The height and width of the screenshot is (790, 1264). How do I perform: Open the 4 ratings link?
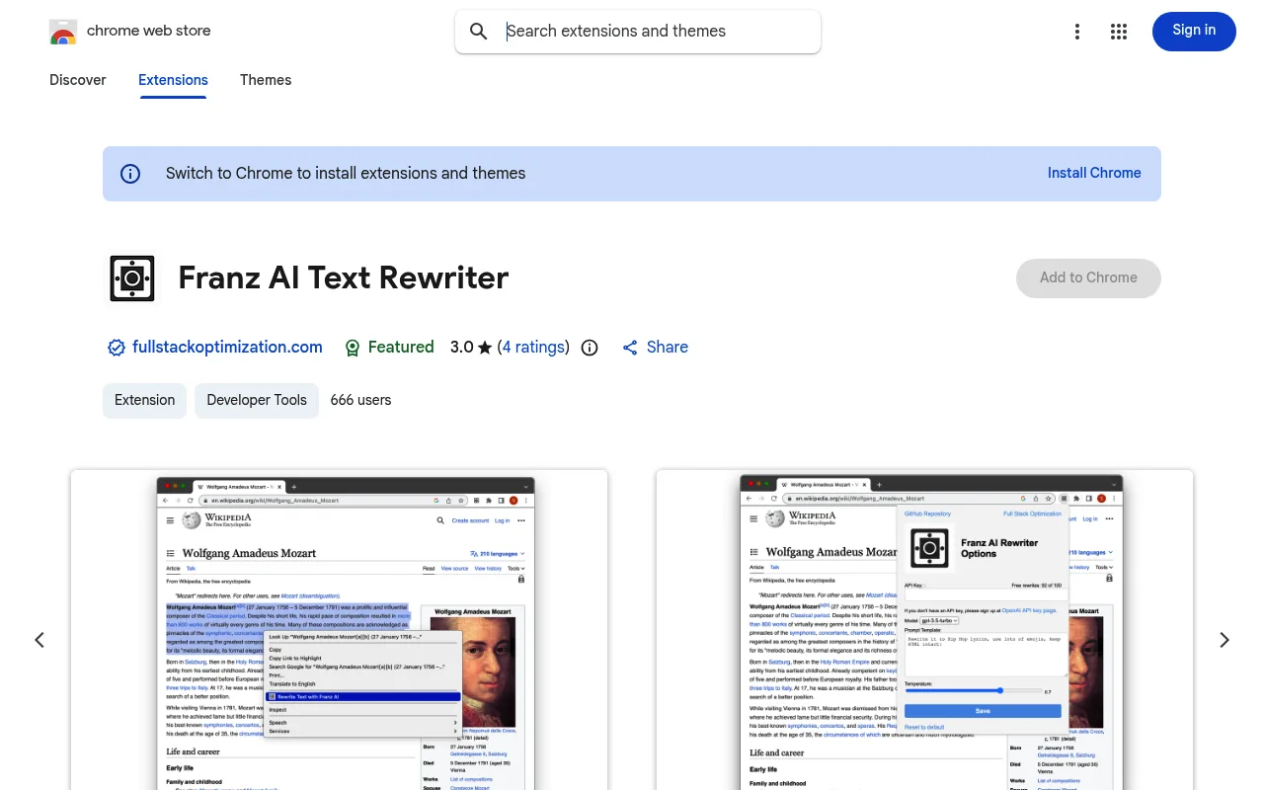(x=533, y=348)
